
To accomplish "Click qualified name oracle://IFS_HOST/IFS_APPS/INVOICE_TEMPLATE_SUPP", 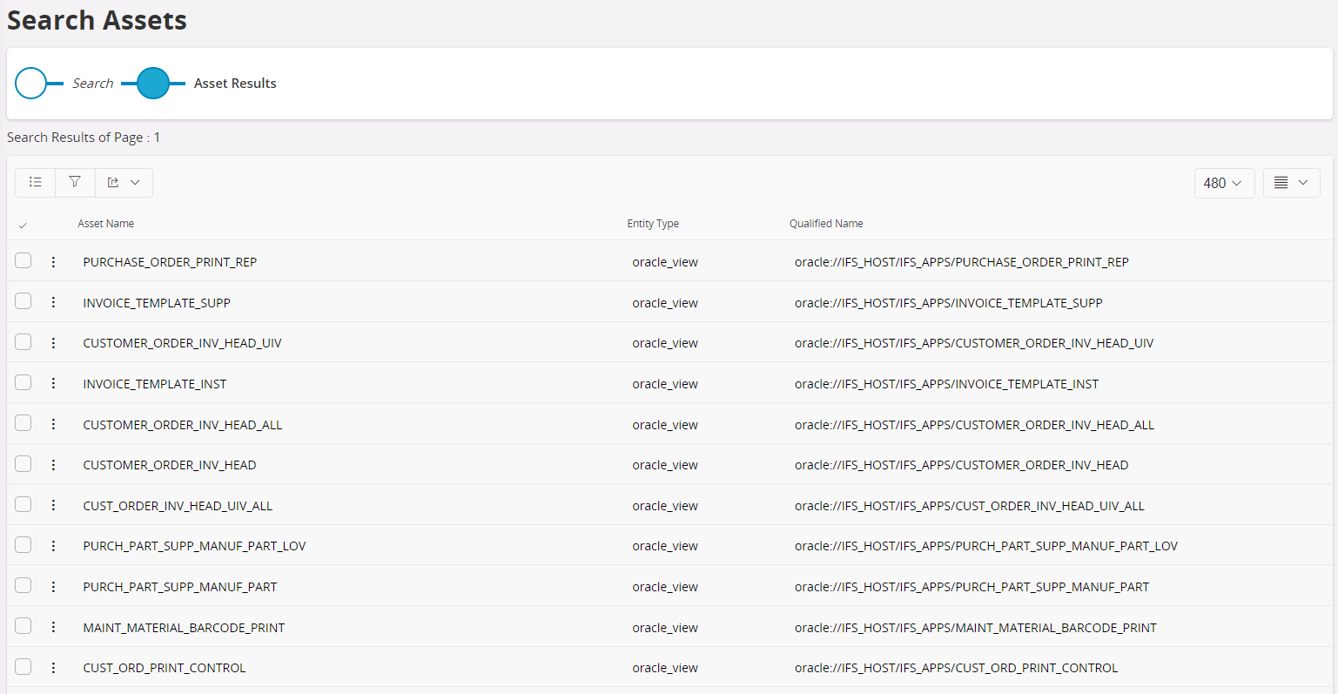I will pyautogui.click(x=949, y=303).
